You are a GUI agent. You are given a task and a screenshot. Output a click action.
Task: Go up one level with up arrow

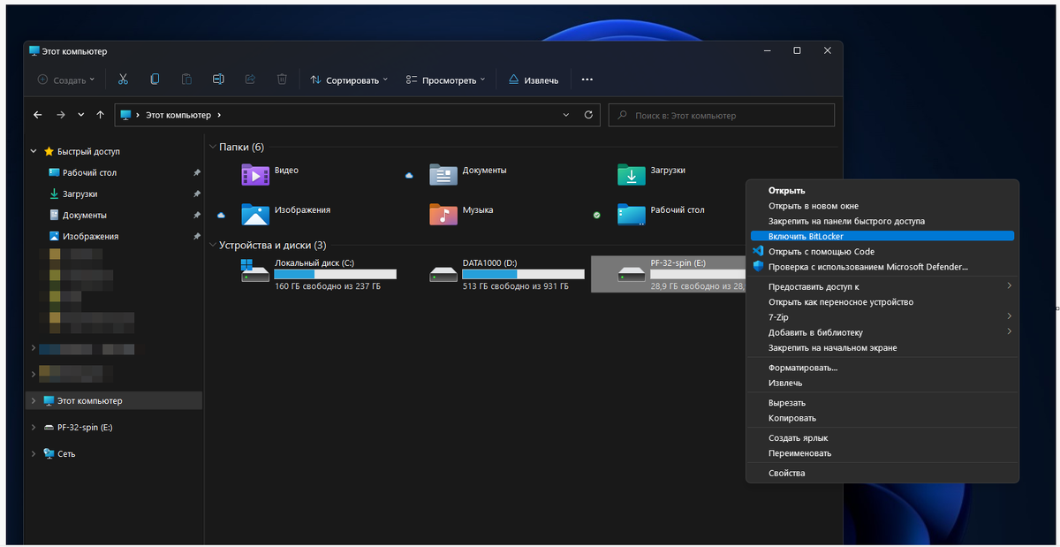point(100,115)
